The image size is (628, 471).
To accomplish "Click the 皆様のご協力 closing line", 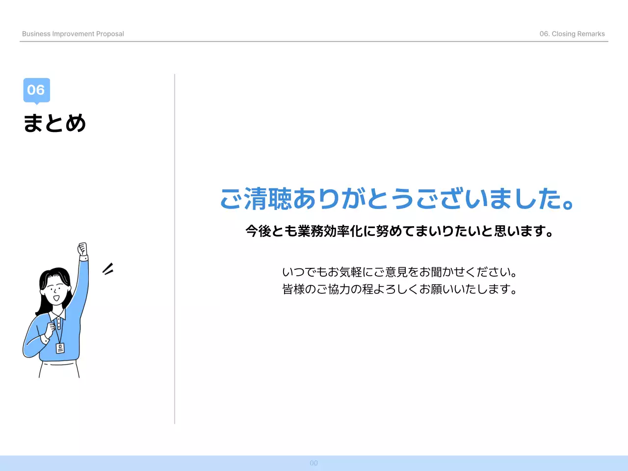I will pos(400,289).
